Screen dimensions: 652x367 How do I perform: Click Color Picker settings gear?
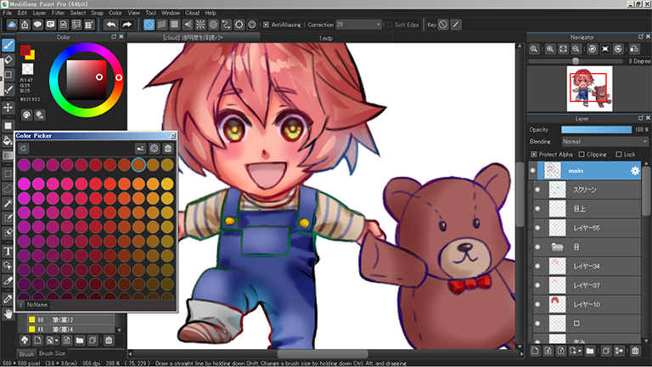[155, 148]
